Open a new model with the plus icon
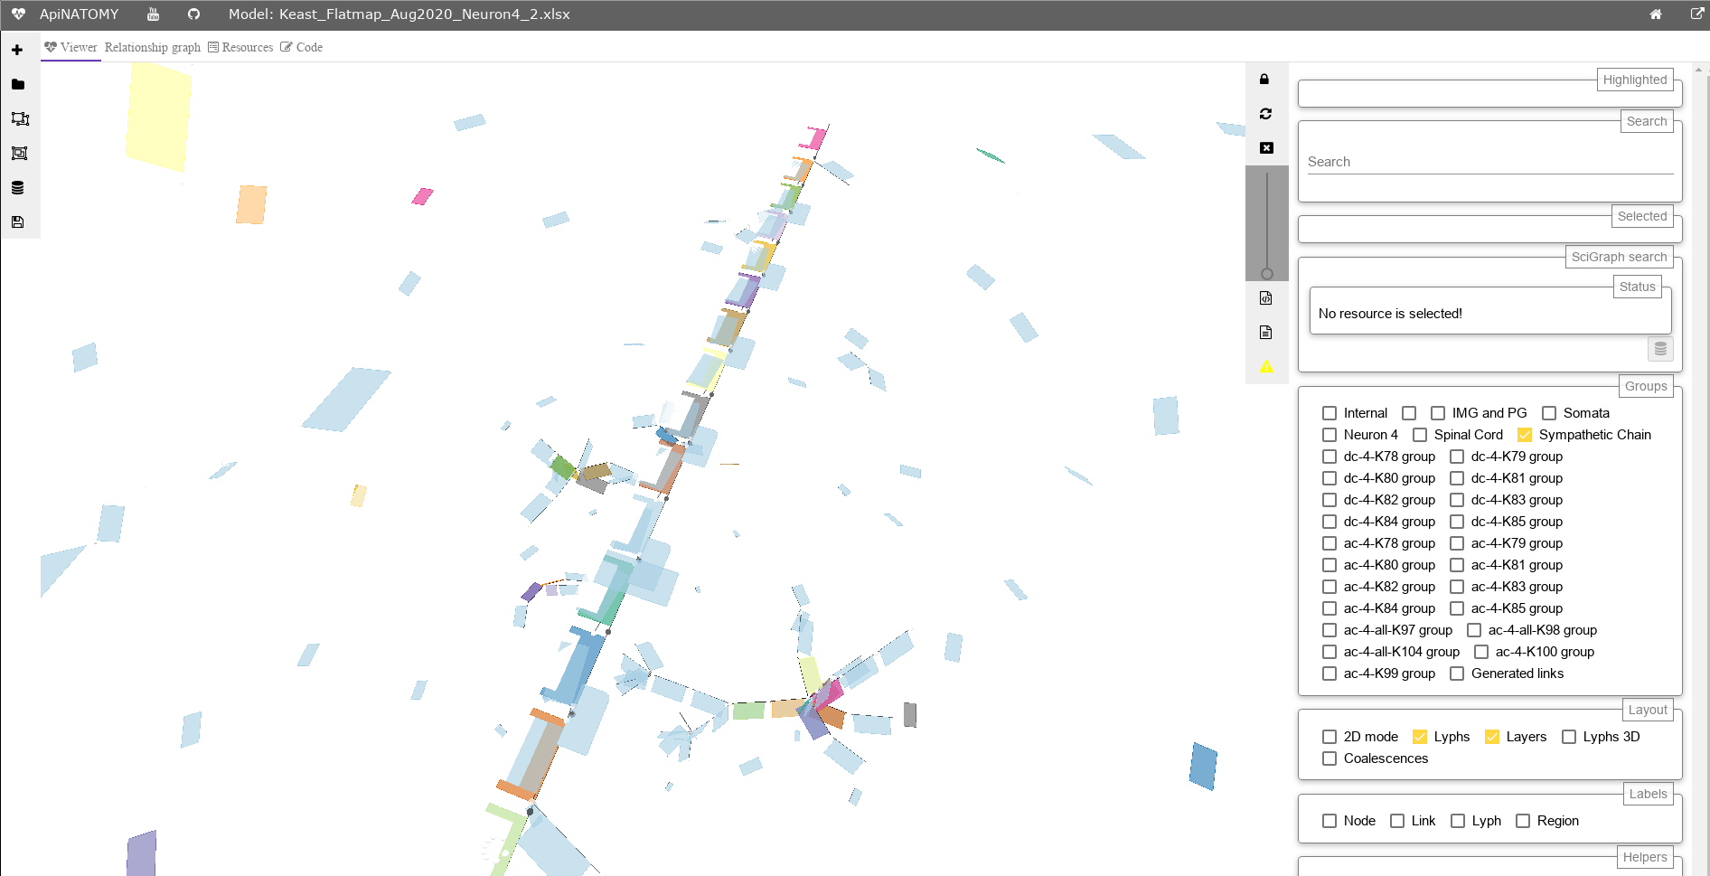Screen dimensions: 1710x876 (18, 50)
